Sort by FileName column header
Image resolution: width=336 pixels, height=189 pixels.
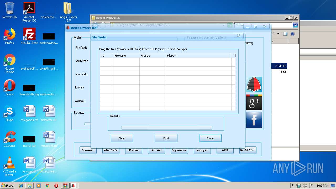126,56
